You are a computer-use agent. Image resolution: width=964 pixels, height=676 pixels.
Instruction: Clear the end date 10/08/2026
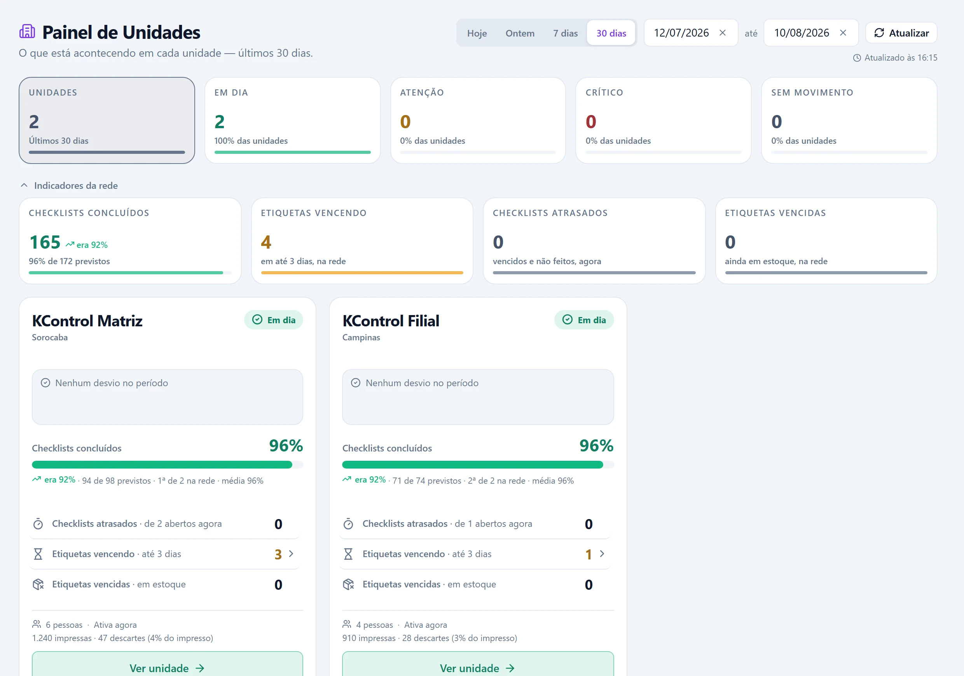coord(843,33)
